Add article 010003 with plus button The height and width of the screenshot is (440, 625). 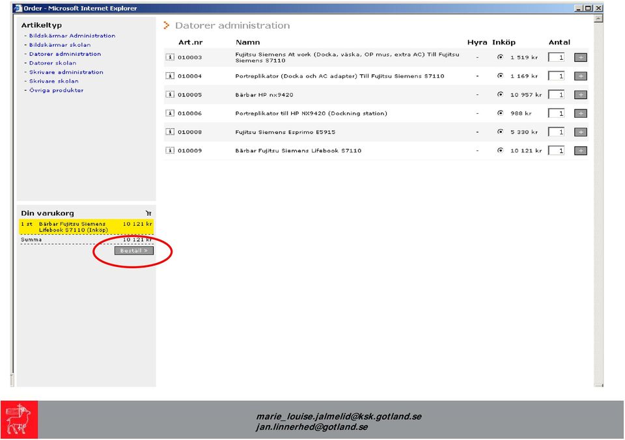[x=580, y=57]
